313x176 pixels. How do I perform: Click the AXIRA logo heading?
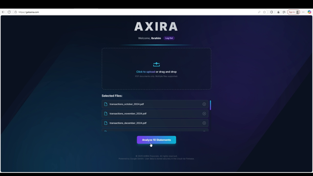point(156,26)
